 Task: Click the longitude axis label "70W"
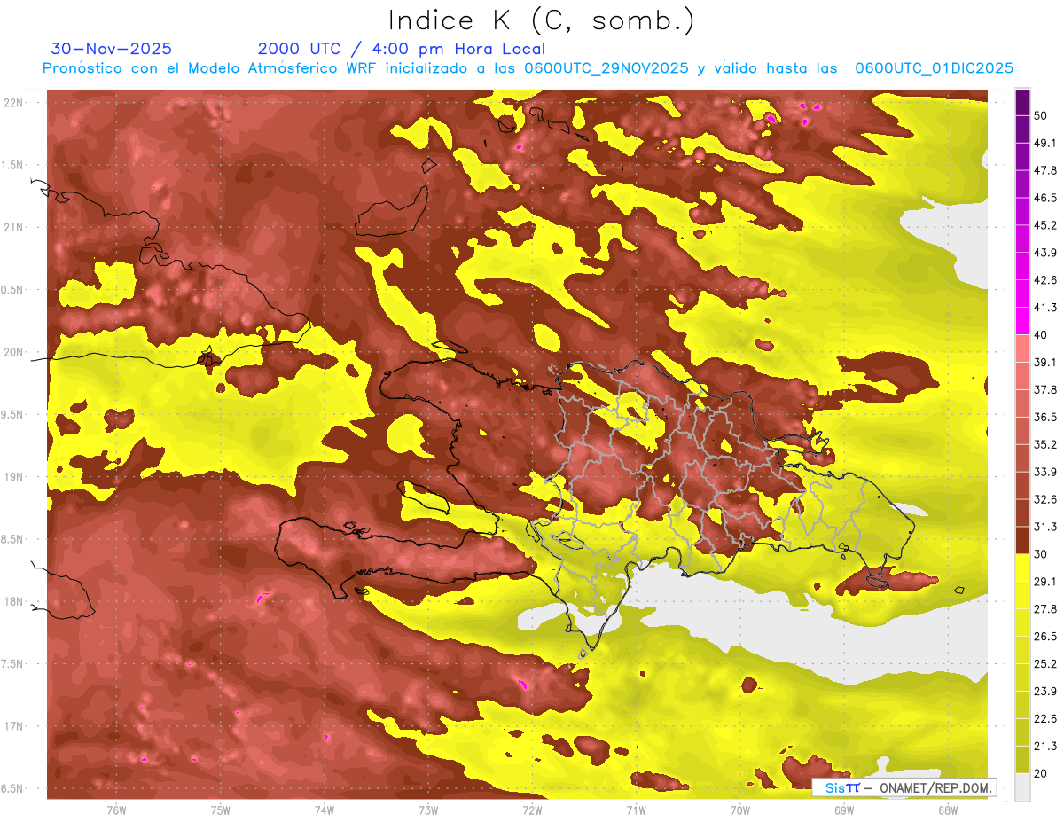pos(740,810)
